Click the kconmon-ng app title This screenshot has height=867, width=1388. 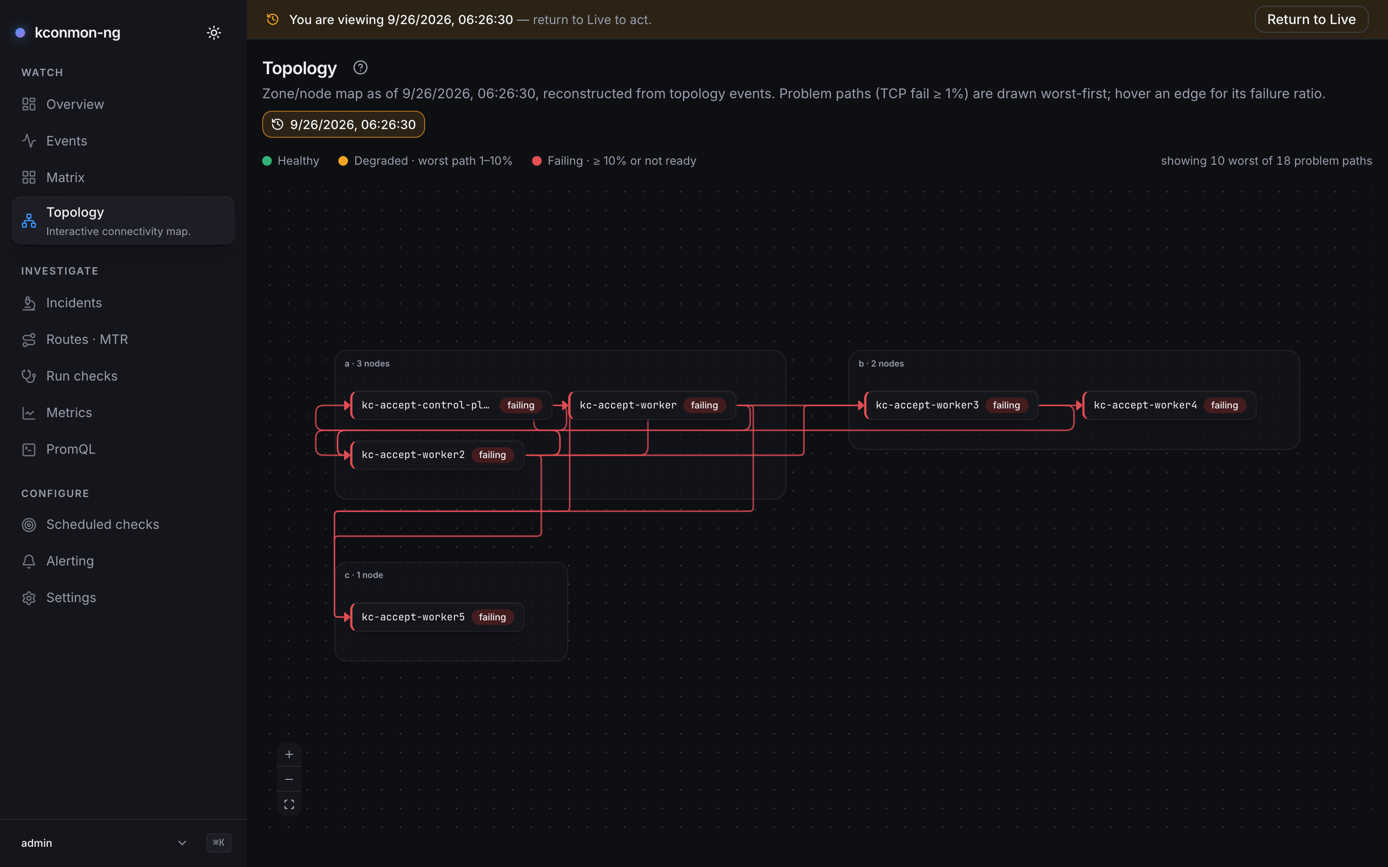click(x=78, y=33)
